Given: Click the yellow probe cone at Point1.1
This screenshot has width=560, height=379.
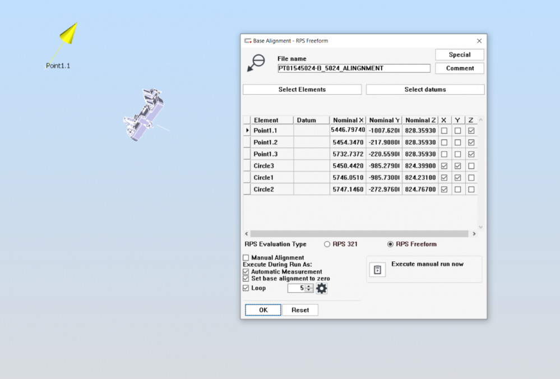Looking at the screenshot, I should 68,34.
